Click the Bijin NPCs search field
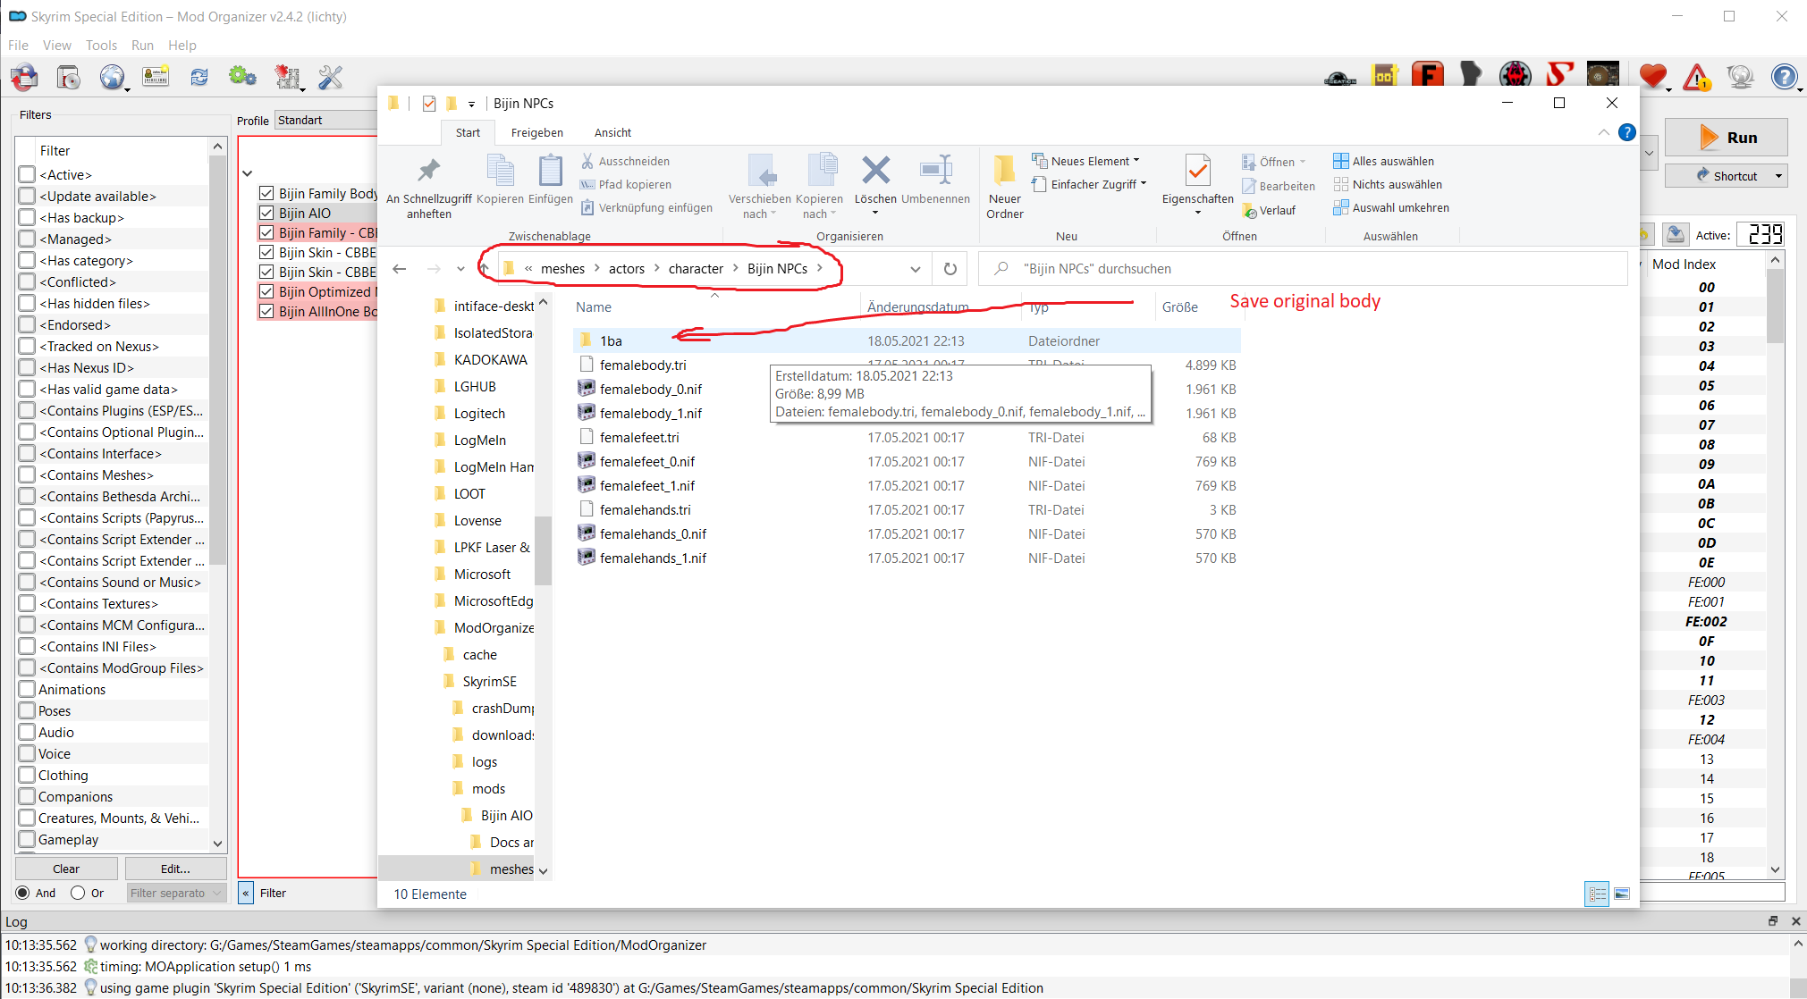The width and height of the screenshot is (1807, 999). 1304,269
